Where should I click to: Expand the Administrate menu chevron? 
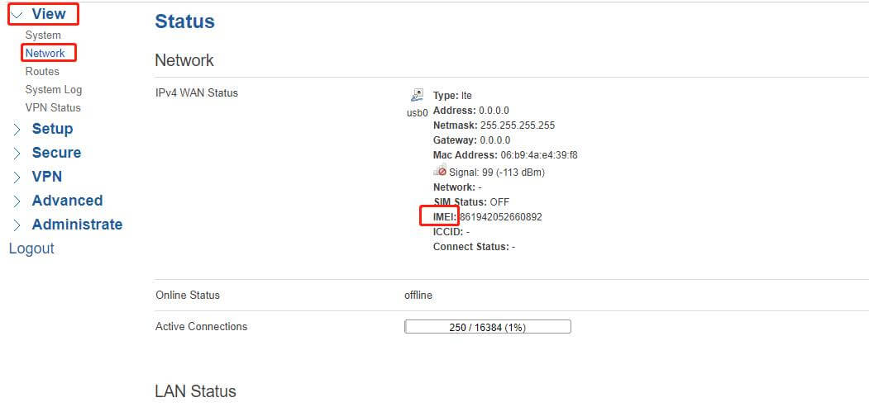tap(17, 225)
